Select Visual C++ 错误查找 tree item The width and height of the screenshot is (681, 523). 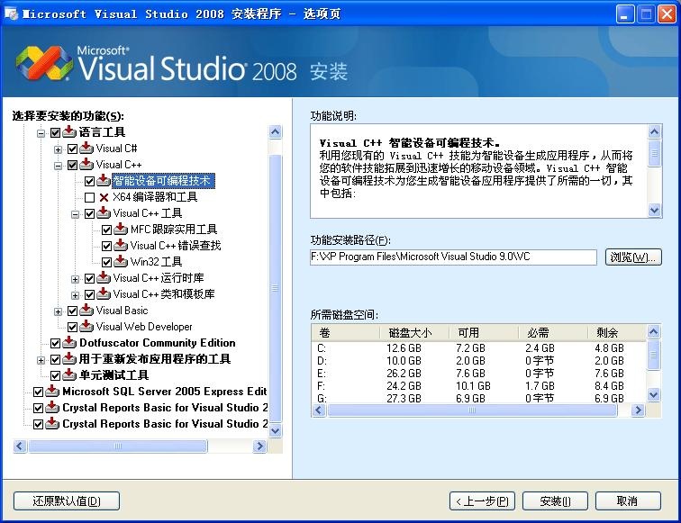click(x=176, y=246)
